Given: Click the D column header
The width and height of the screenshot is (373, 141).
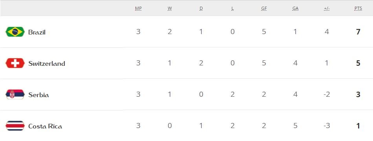Looking at the screenshot, I should coord(201,9).
